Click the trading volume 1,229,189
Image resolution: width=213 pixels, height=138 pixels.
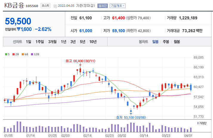click(x=188, y=18)
